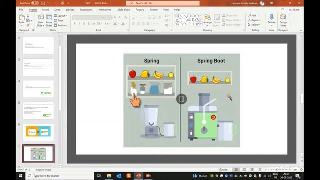Click the Windows taskbar search field

coord(60,176)
